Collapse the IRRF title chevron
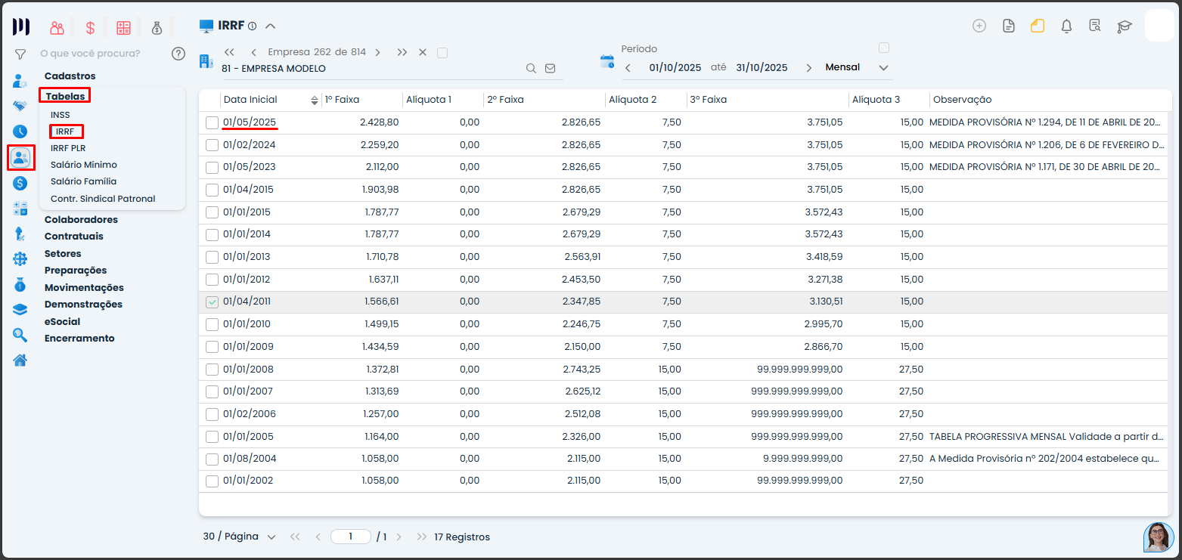 pyautogui.click(x=270, y=26)
